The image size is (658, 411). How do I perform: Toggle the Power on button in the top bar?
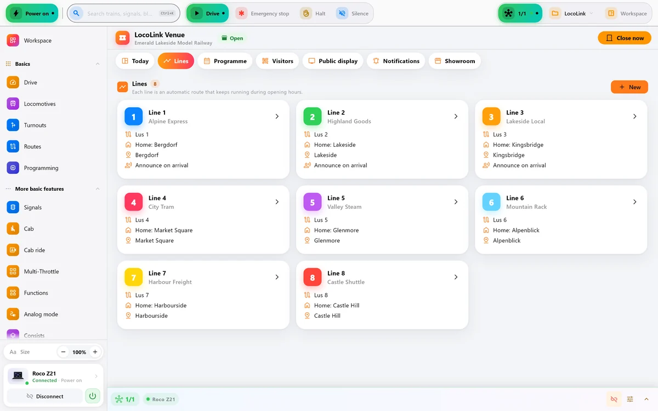point(32,13)
